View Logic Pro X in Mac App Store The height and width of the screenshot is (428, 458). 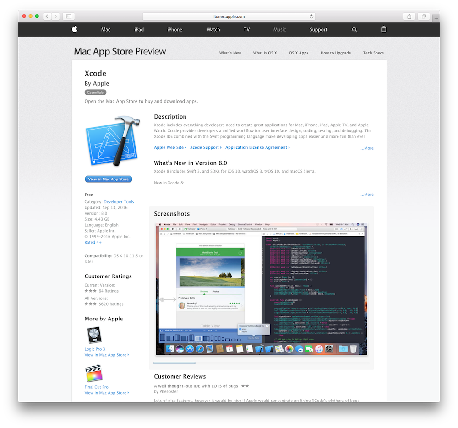pos(107,355)
